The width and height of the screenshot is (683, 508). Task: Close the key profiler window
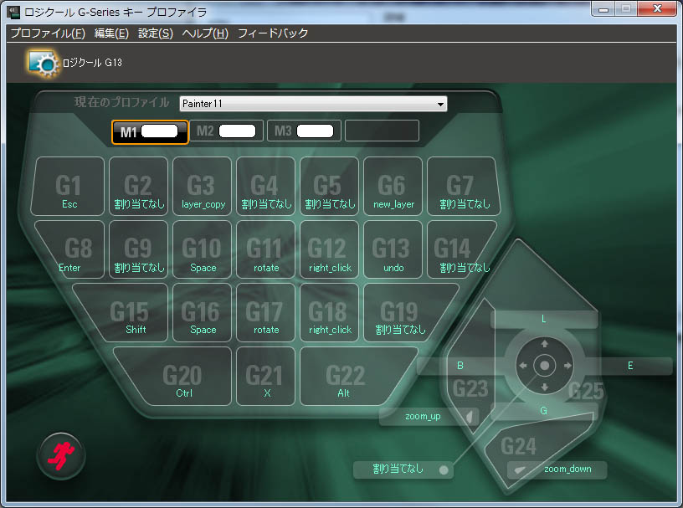point(657,9)
